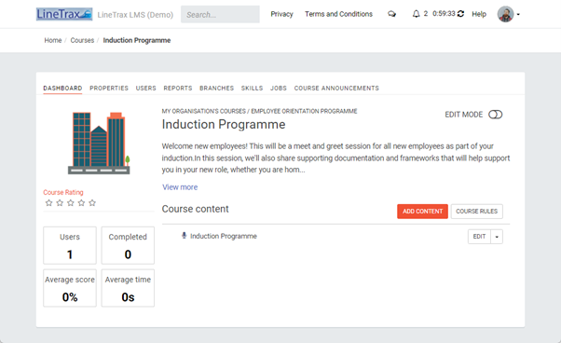The height and width of the screenshot is (343, 561).
Task: Open the notifications bell
Action: tap(416, 14)
